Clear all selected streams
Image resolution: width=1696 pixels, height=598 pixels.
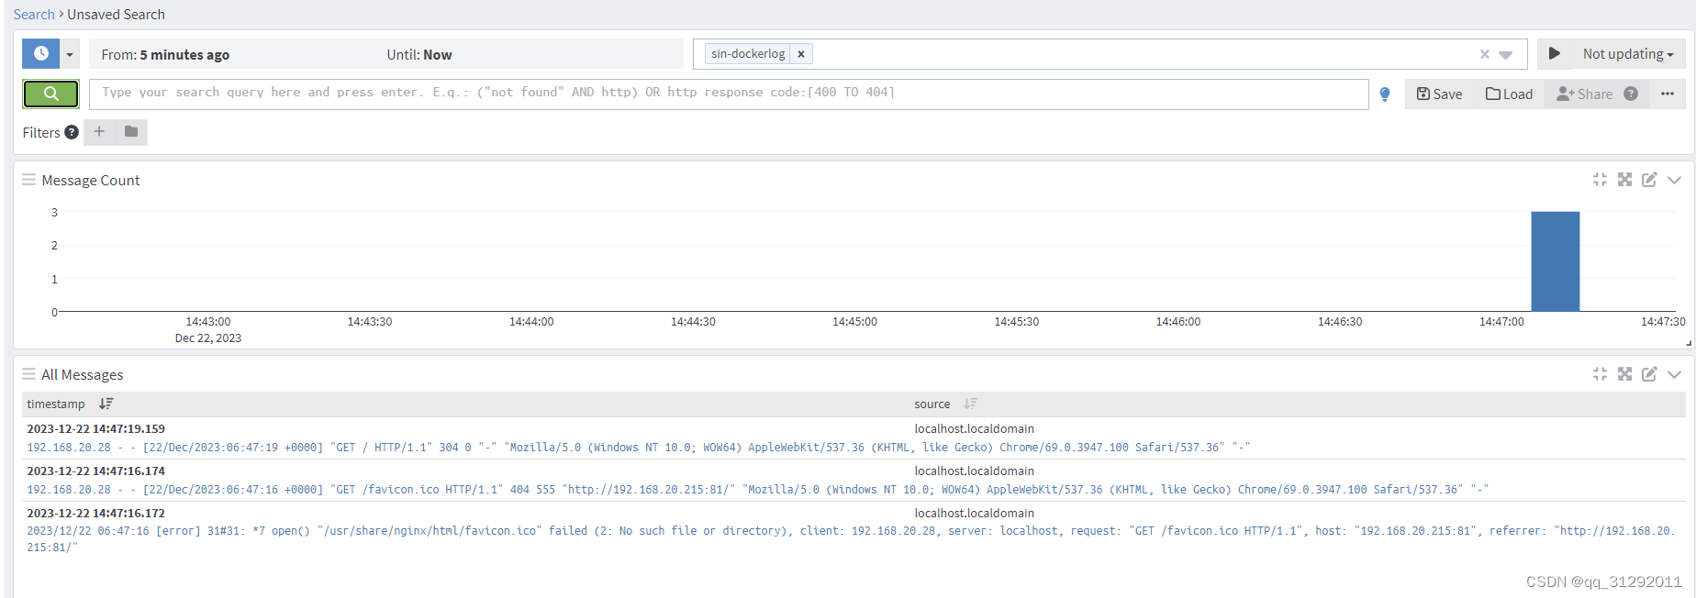tap(1485, 54)
